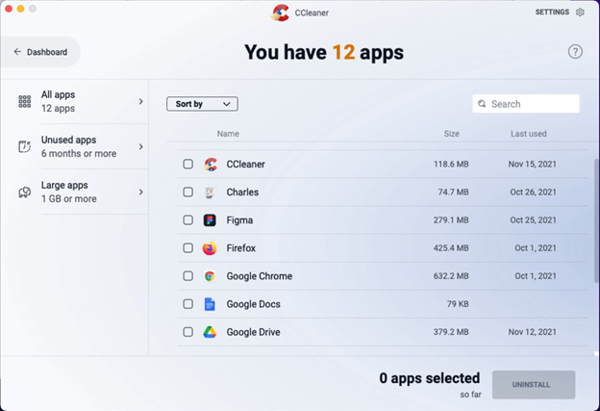This screenshot has width=600, height=411.
Task: Click the Size column header
Action: (452, 134)
